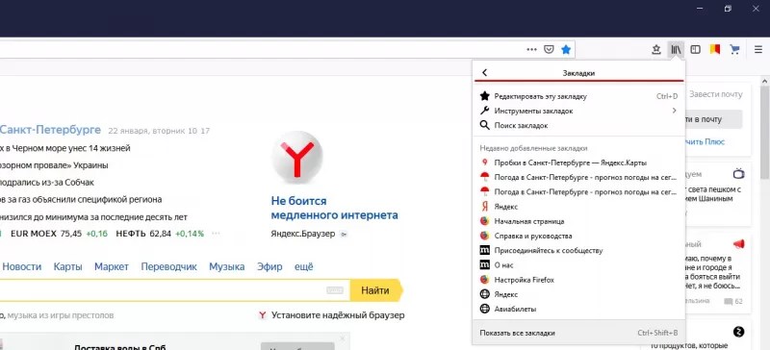Click the blue bookmark star in address bar
The image size is (770, 350).
click(x=566, y=49)
